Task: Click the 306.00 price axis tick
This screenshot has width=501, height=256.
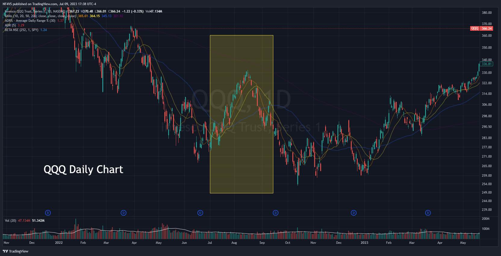Action: click(487, 105)
